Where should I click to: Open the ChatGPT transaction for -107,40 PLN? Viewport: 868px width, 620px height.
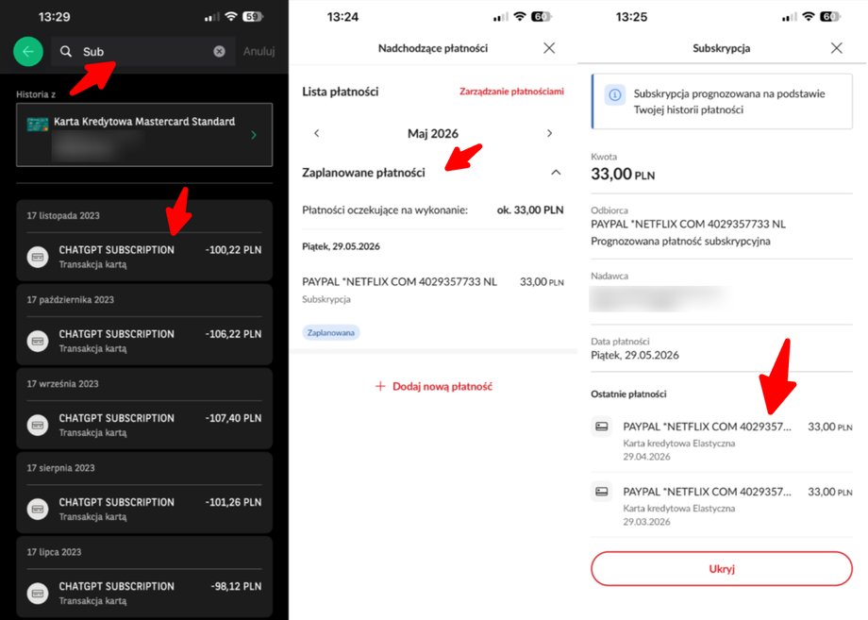[144, 426]
